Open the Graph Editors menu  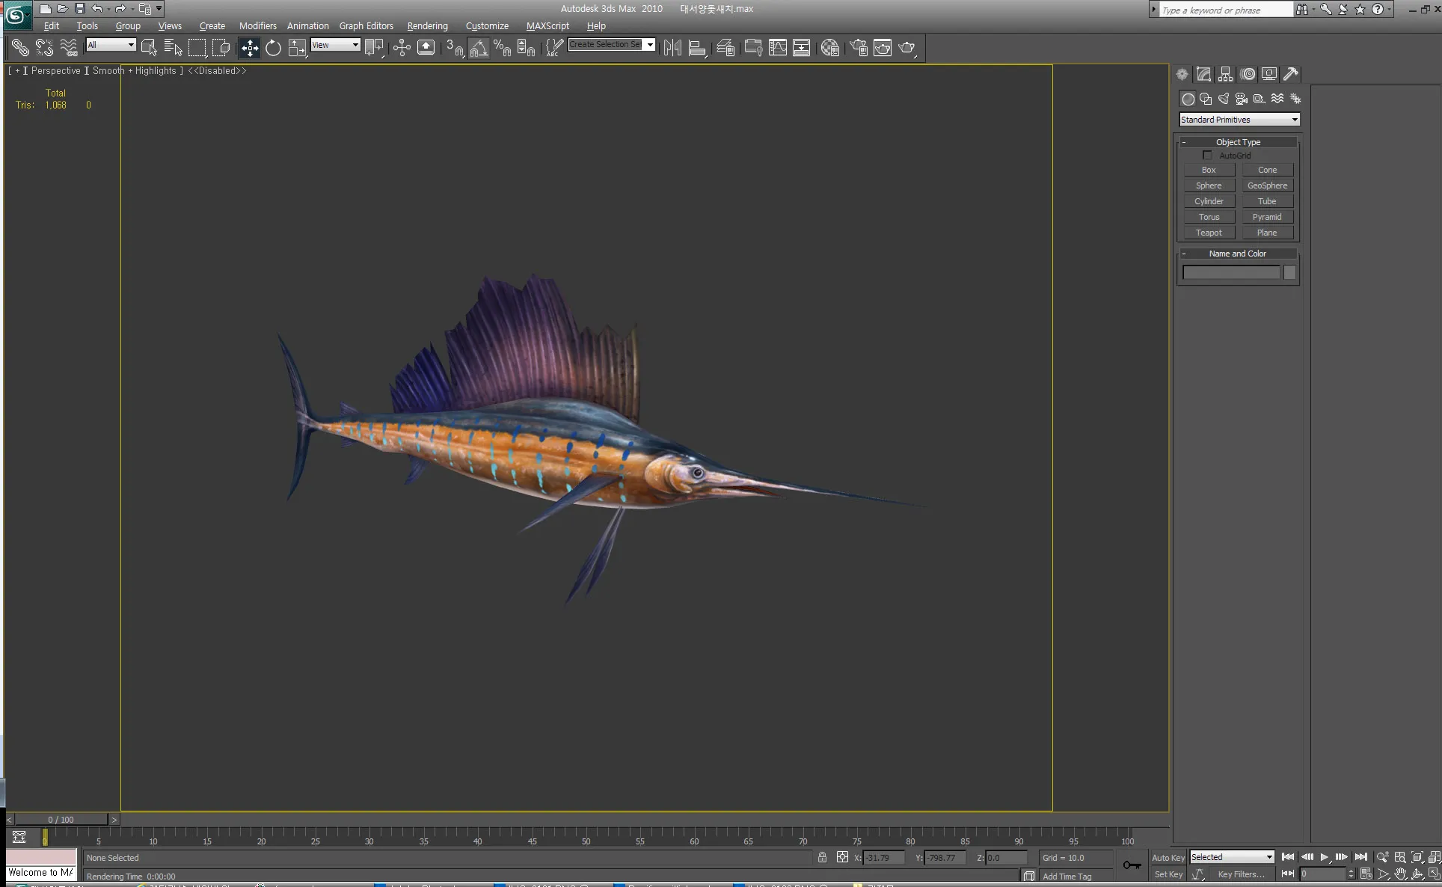pos(366,25)
